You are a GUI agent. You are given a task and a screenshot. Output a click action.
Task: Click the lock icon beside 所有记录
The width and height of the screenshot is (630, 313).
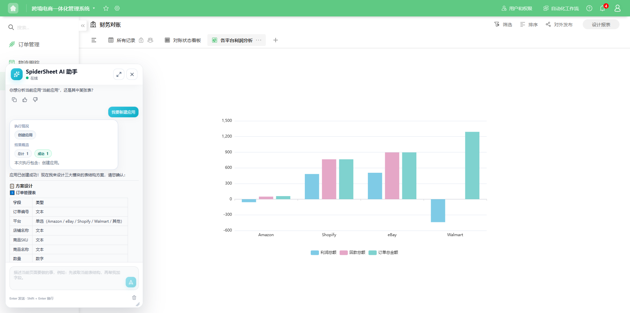pos(141,40)
